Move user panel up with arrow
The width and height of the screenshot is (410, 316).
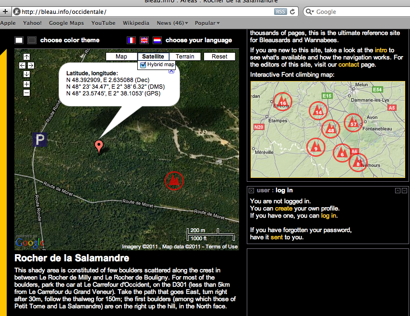tap(398, 191)
